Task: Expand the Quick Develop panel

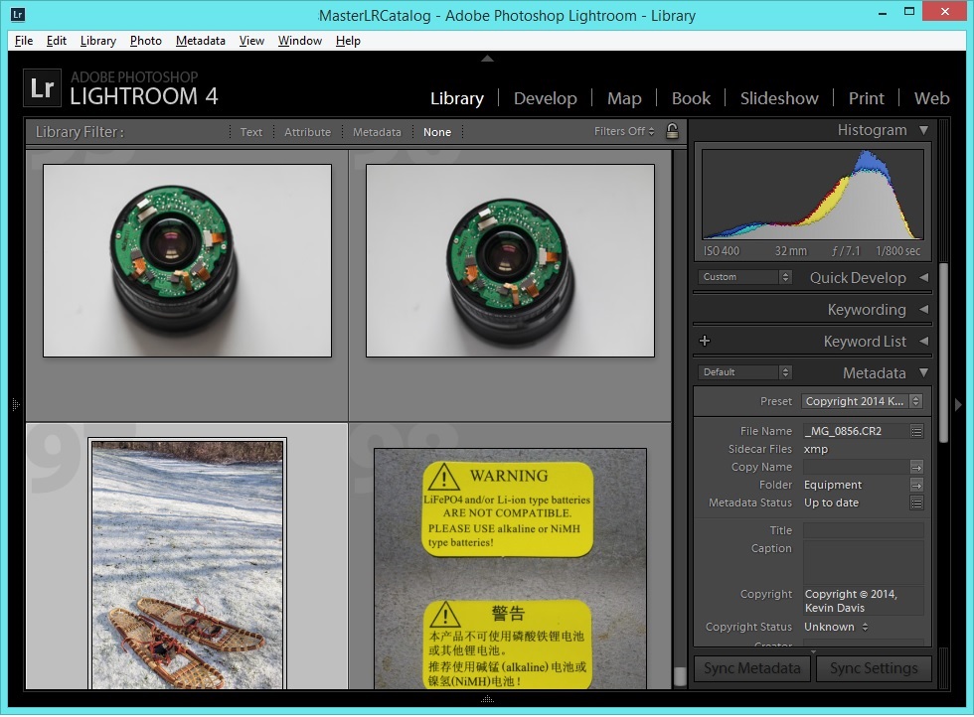Action: [x=923, y=277]
